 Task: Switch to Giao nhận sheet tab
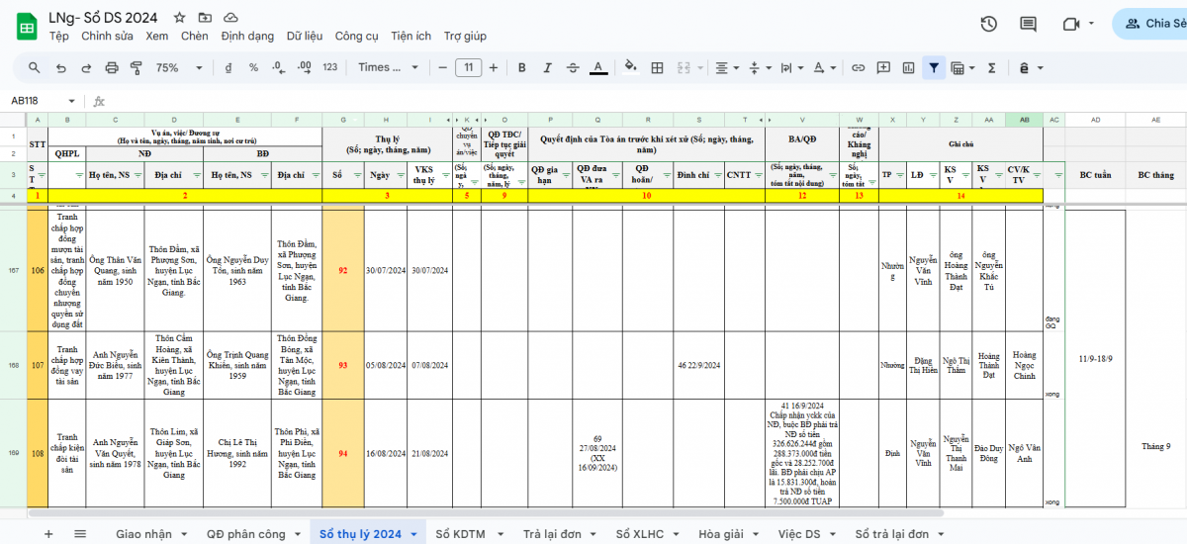click(150, 533)
